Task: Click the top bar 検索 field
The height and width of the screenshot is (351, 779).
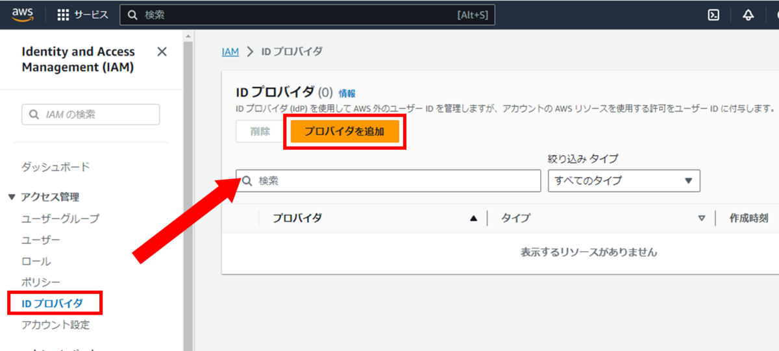Action: click(x=307, y=15)
